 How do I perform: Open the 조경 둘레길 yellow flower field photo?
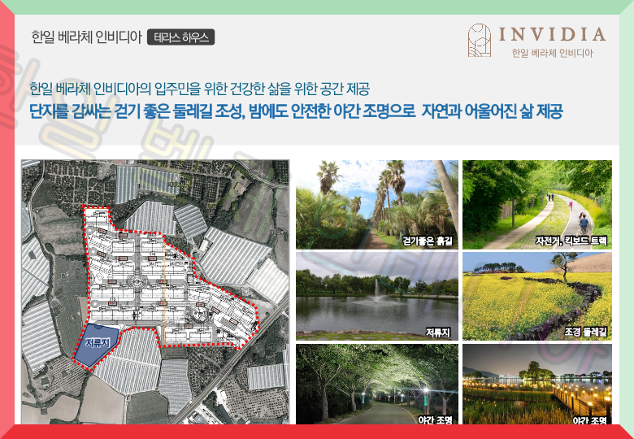pyautogui.click(x=537, y=296)
